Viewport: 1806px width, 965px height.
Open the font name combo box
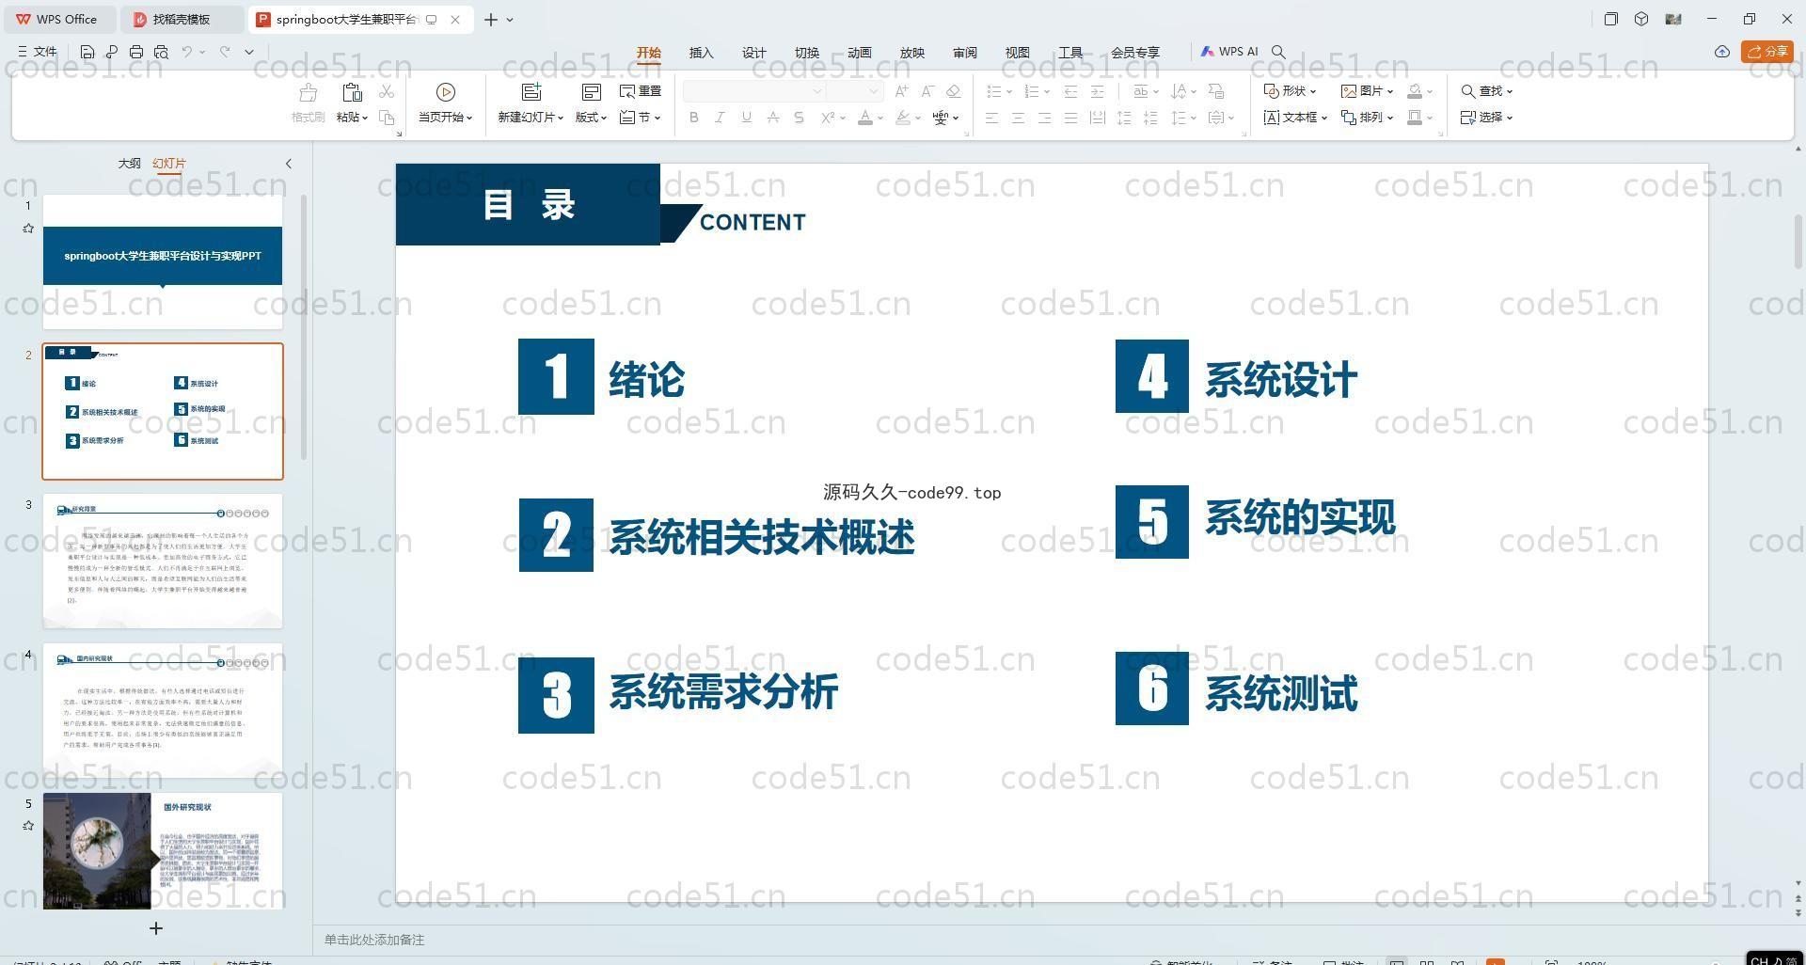(x=754, y=91)
